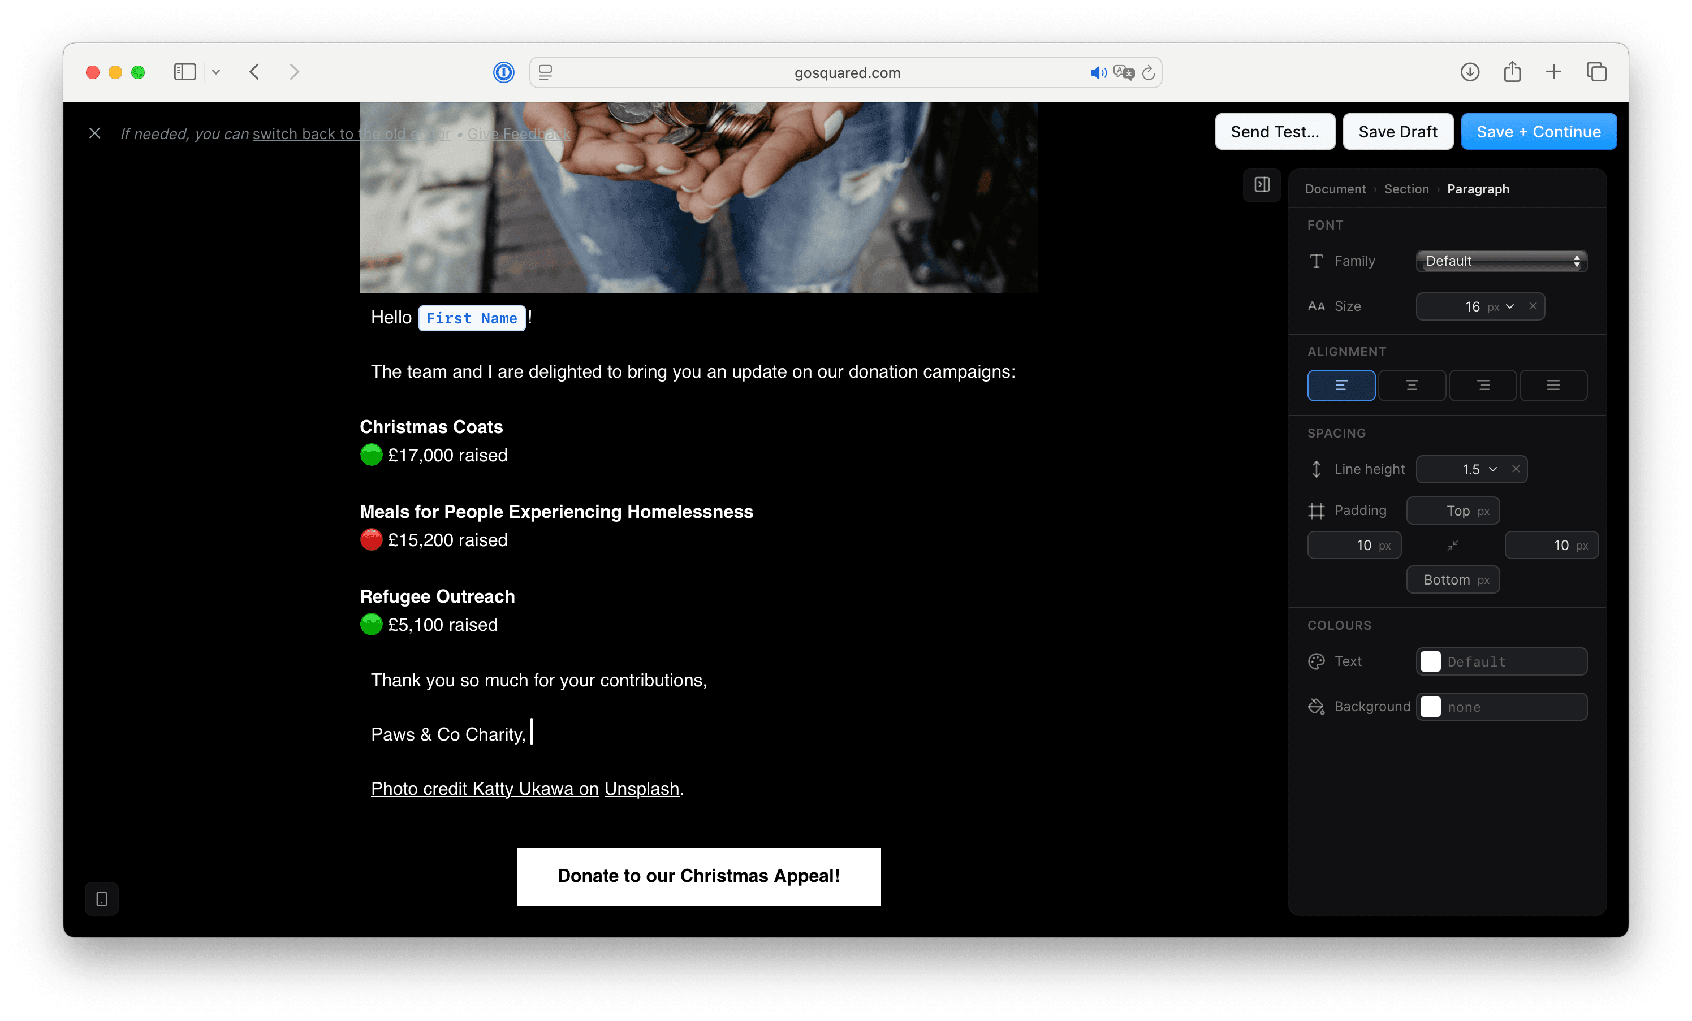Open the font Family Default dropdown
Viewport: 1692px width, 1021px height.
1501,261
